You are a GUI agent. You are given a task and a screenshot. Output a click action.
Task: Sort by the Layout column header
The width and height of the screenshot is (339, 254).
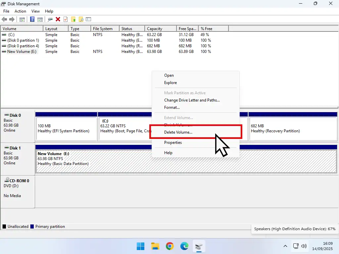click(56, 29)
